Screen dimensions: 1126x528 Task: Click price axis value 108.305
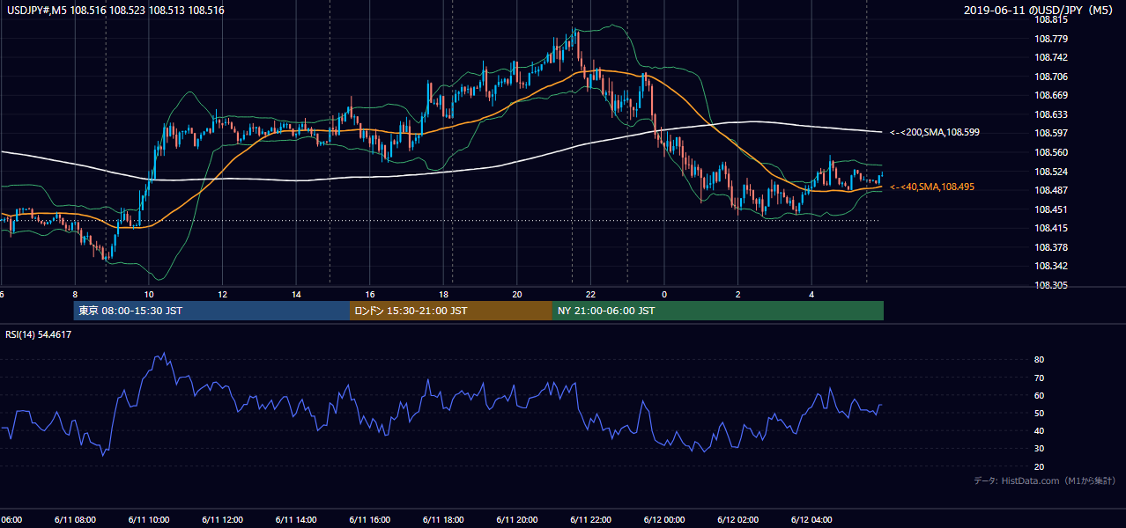pyautogui.click(x=1052, y=285)
